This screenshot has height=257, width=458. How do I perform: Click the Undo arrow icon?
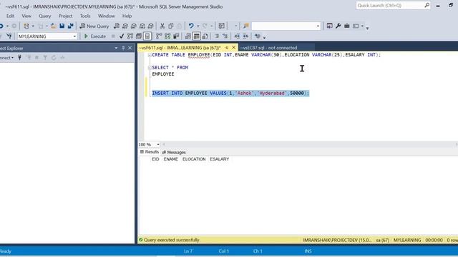pos(191,26)
